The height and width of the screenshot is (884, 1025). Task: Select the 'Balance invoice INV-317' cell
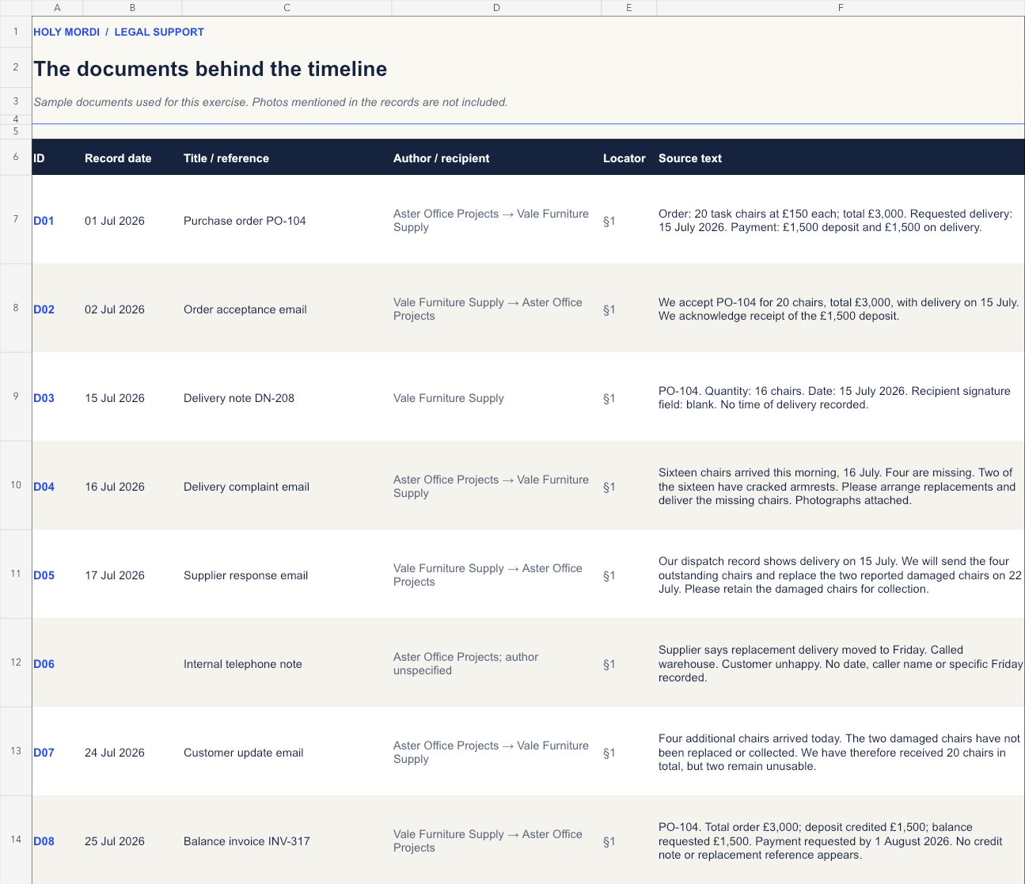tap(287, 840)
